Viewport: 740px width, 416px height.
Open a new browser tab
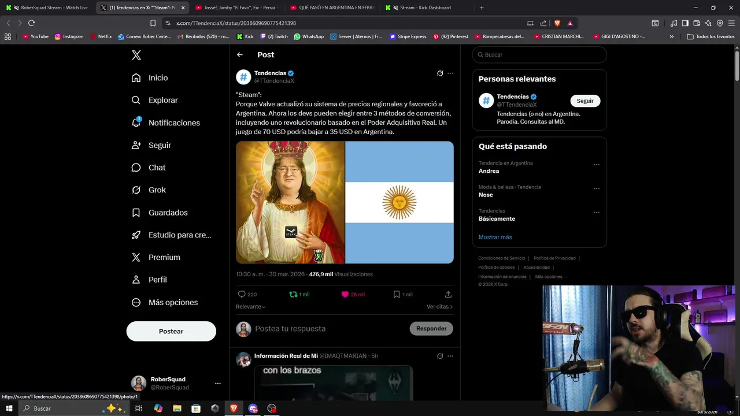pyautogui.click(x=482, y=8)
